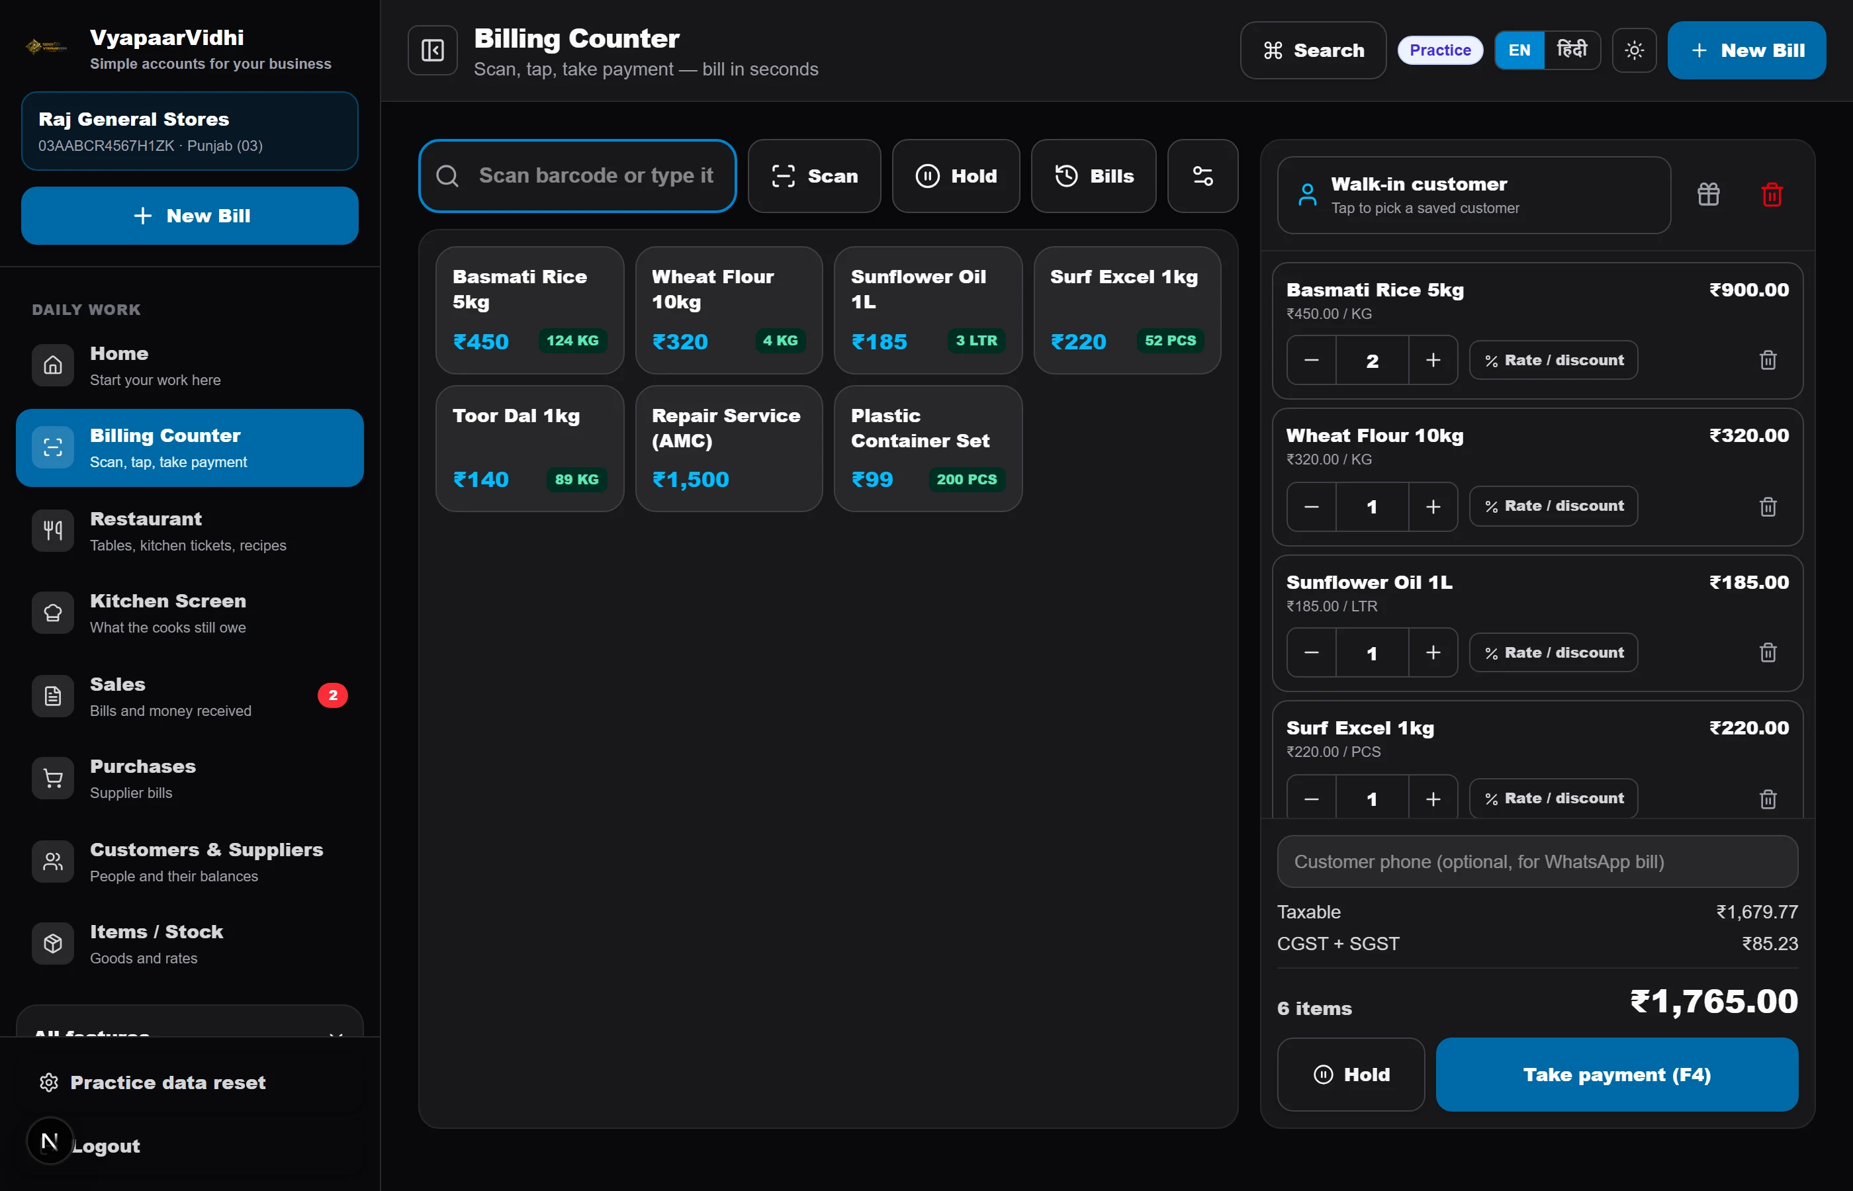Click Hold button in top toolbar
The height and width of the screenshot is (1191, 1853).
955,175
